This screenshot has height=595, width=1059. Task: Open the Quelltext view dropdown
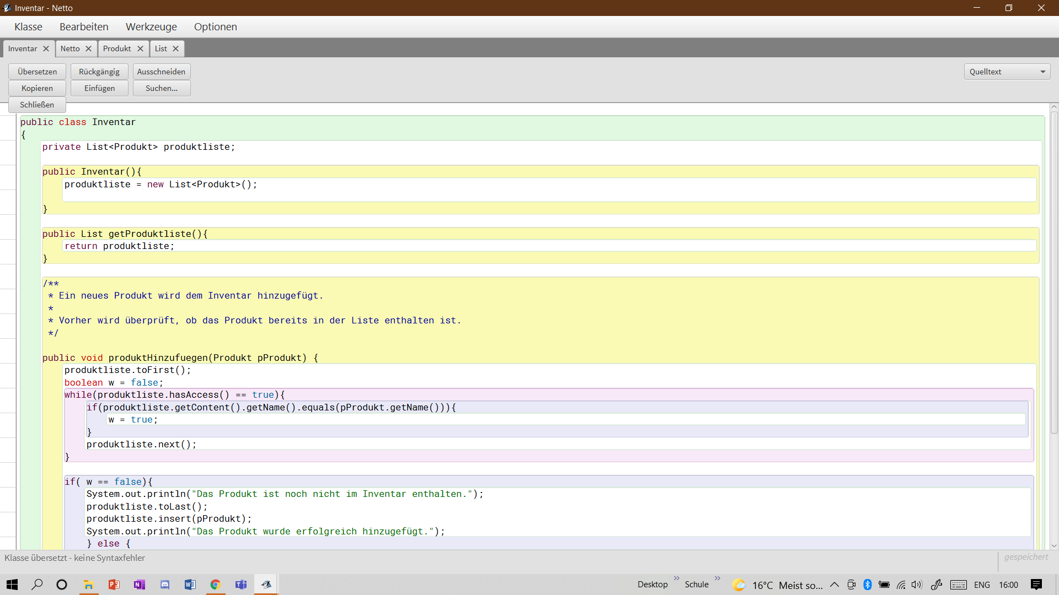pyautogui.click(x=1007, y=72)
